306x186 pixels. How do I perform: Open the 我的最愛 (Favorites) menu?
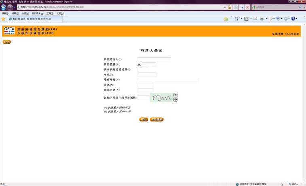(37, 13)
